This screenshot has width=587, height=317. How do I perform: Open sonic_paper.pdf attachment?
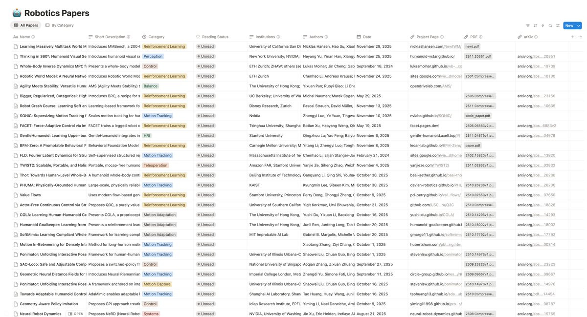pos(478,116)
